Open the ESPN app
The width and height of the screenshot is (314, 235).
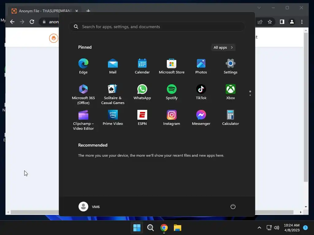tap(142, 118)
